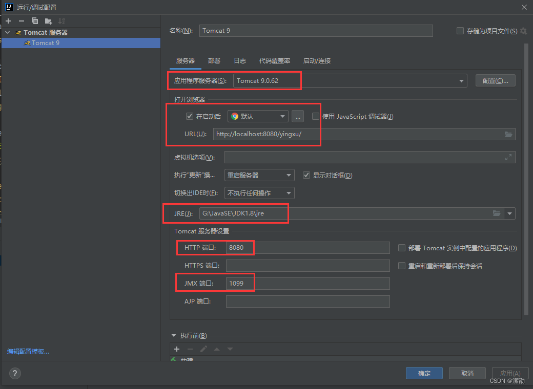Browse folder icon in JRE field
Screen dimensions: 533x389
click(497, 213)
